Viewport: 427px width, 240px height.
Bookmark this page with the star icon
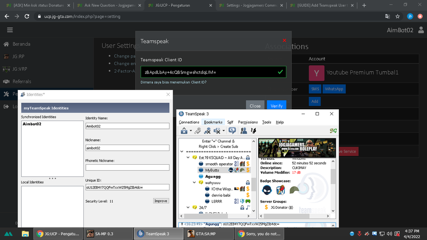point(398,16)
